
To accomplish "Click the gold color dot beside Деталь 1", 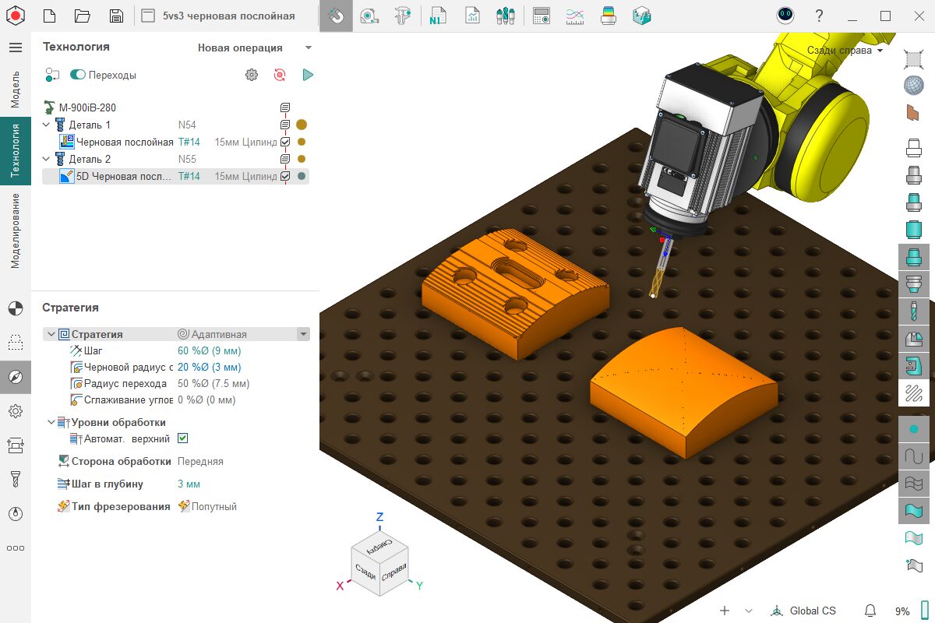I will pos(302,125).
